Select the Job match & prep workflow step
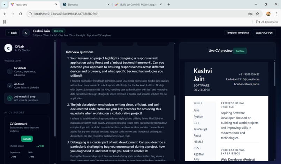Screen dimensions: 281x164 [x=27, y=98]
